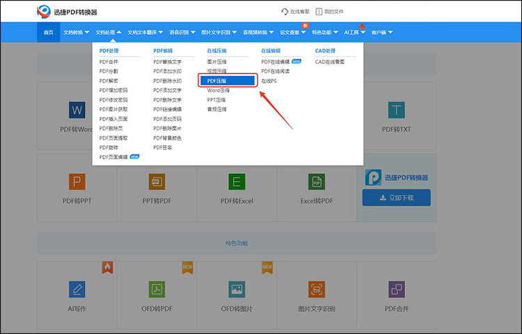Image resolution: width=522 pixels, height=334 pixels.
Task: Open PDF添加文字 menu item
Action: (x=168, y=90)
